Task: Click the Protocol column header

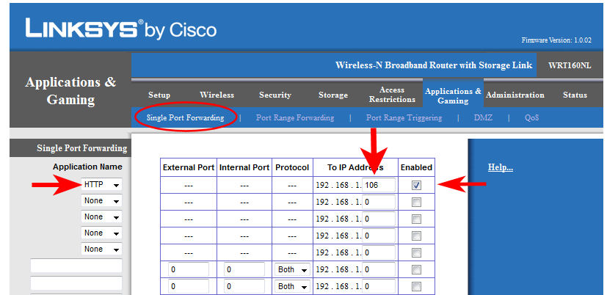Action: click(292, 167)
